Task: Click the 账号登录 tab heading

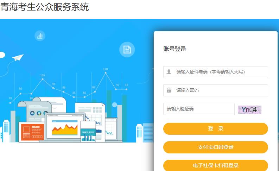Action: click(175, 49)
